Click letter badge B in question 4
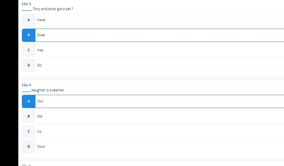The image size is (284, 166). coord(29,116)
